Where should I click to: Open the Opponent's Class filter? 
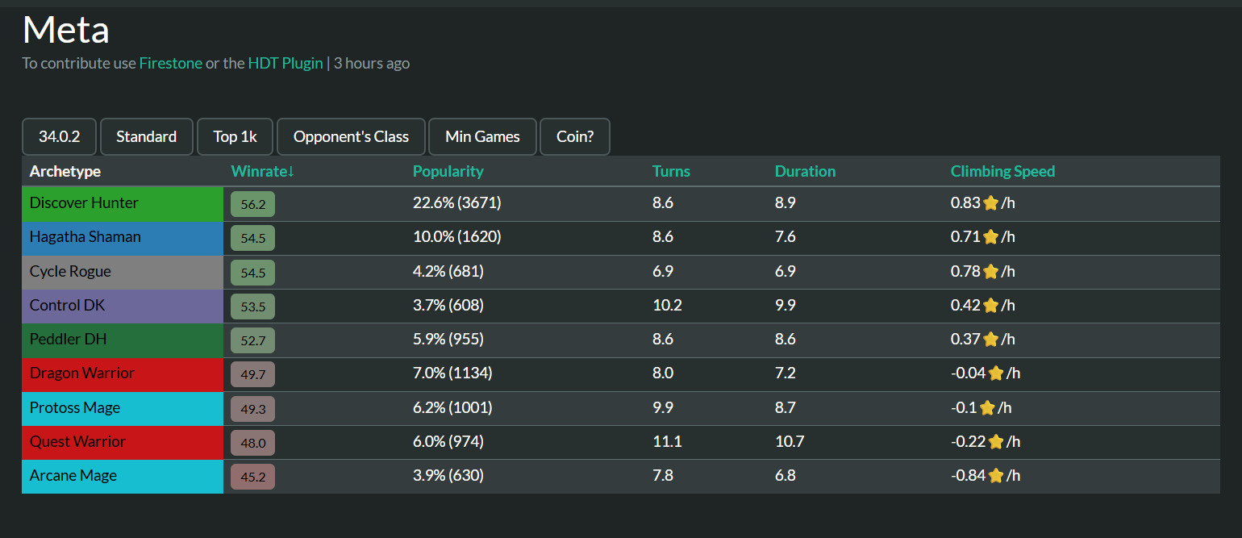pyautogui.click(x=351, y=136)
